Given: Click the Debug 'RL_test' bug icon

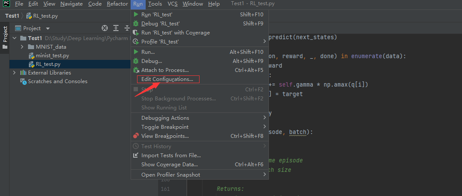Looking at the screenshot, I should pyautogui.click(x=136, y=23).
